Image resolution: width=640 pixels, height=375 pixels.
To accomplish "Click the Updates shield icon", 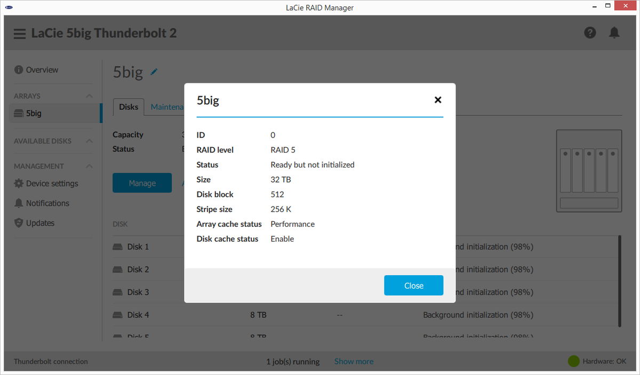I will click(19, 223).
